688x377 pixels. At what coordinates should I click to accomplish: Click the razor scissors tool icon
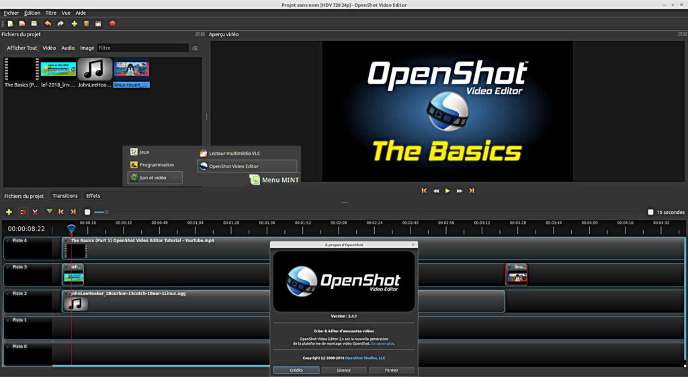click(x=35, y=212)
